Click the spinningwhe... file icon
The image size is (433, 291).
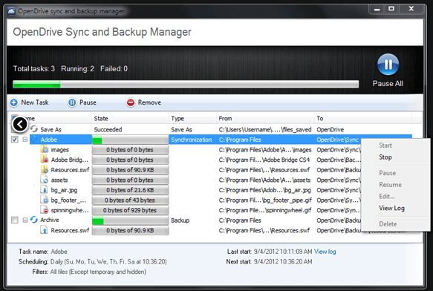(x=44, y=210)
